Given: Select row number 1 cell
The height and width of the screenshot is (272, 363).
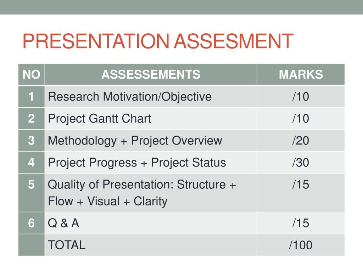Looking at the screenshot, I should coord(32,96).
